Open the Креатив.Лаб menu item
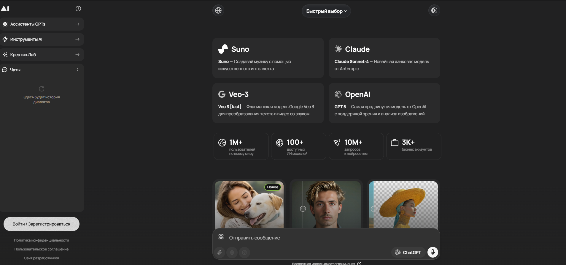The width and height of the screenshot is (566, 265). [x=42, y=55]
